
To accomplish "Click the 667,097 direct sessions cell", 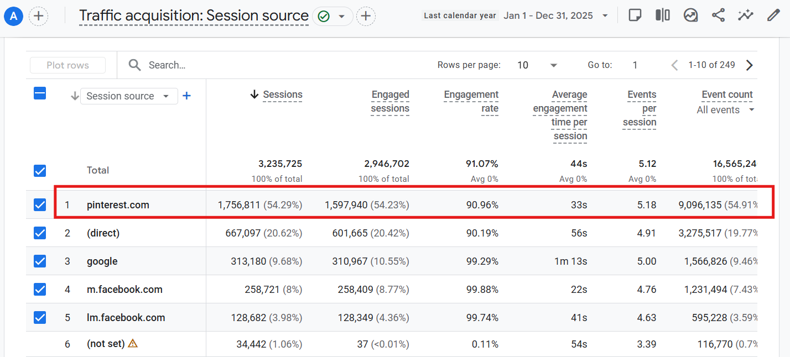I will [x=264, y=233].
